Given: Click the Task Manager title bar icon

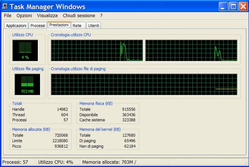Looking at the screenshot, I should pyautogui.click(x=5, y=7).
